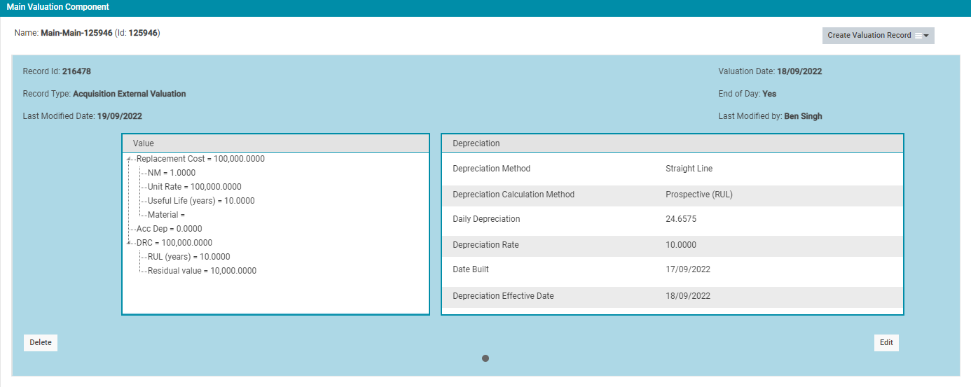Click the Delete button
Image resolution: width=971 pixels, height=387 pixels.
coord(41,343)
